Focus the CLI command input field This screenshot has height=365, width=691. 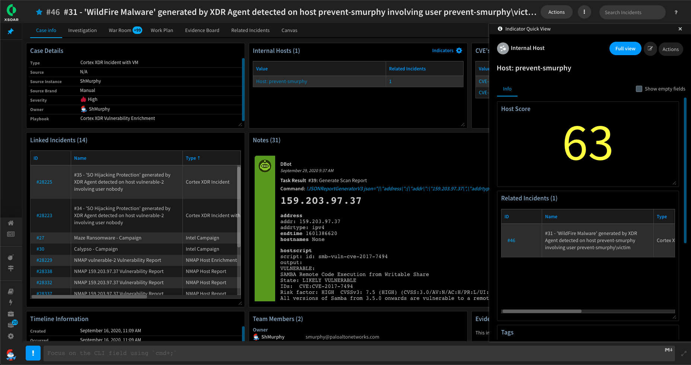[359, 353]
